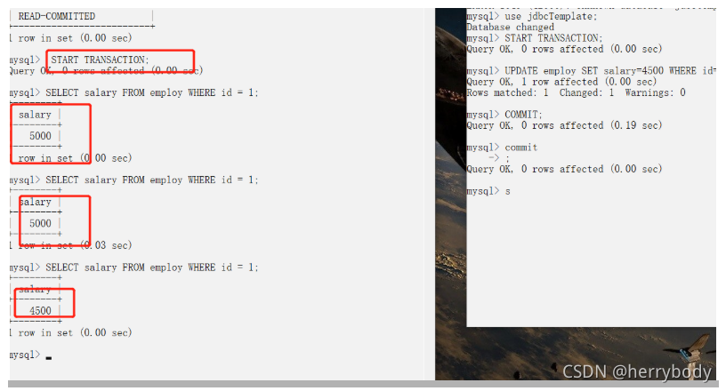
Task: Click the READ-COMMITTED isolation level text
Action: pos(56,16)
